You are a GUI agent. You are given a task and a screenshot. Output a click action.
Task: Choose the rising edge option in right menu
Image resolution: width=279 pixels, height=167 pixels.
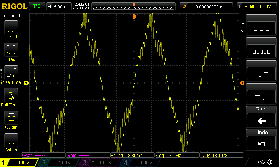pyautogui.click(x=261, y=74)
